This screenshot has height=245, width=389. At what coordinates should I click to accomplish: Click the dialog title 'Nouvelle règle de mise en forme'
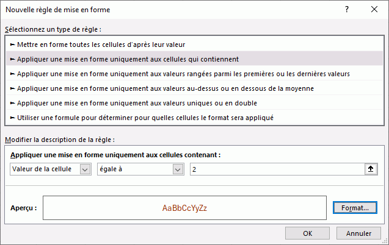(x=58, y=10)
